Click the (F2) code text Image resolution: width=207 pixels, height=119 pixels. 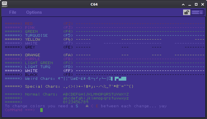(68, 24)
